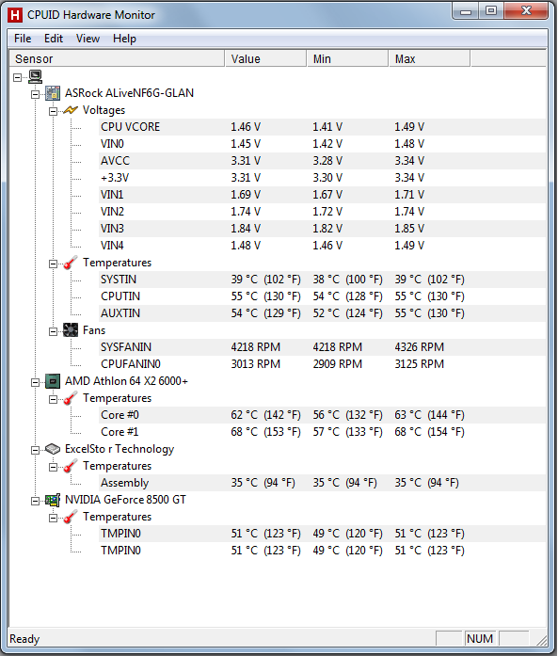
Task: Click the AMD Athlon 64 X2 6000+ label
Action: [x=126, y=381]
